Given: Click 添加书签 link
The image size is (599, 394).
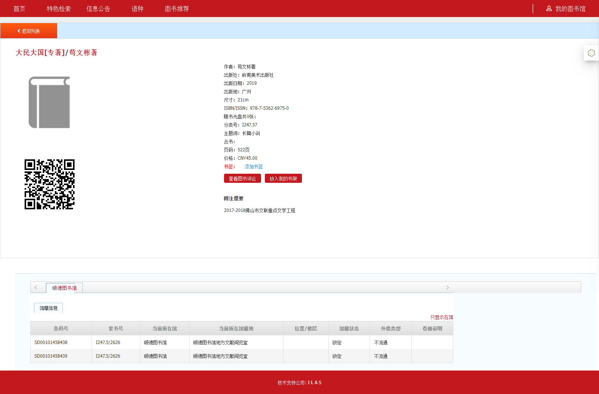Looking at the screenshot, I should coord(254,167).
